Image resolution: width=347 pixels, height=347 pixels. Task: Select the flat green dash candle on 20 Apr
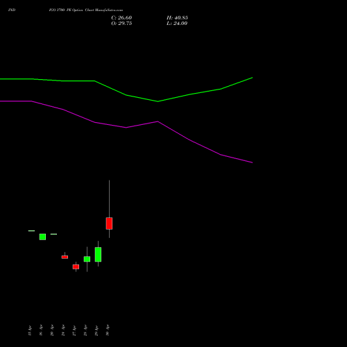53,234
